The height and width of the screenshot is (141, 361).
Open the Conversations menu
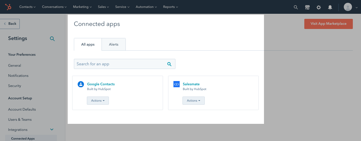[54, 7]
